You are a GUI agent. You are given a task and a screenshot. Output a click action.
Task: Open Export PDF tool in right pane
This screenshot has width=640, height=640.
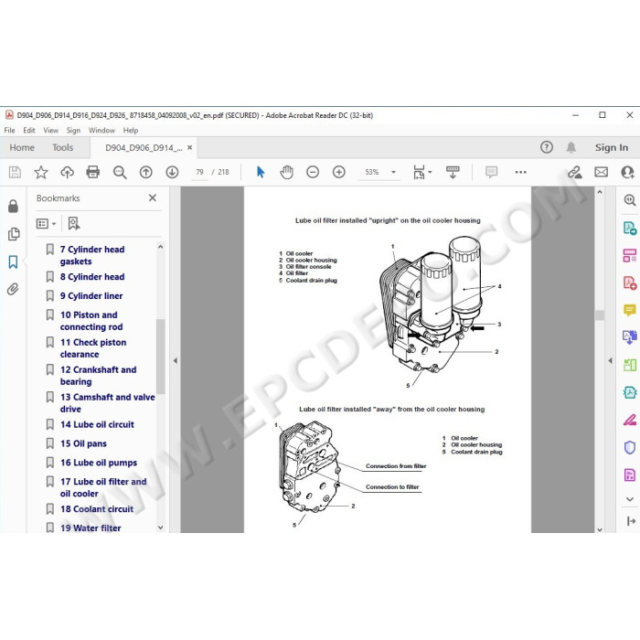(630, 229)
